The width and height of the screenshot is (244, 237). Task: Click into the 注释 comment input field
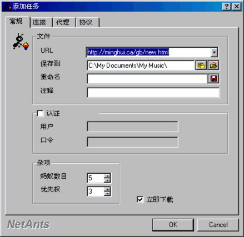coord(153,93)
